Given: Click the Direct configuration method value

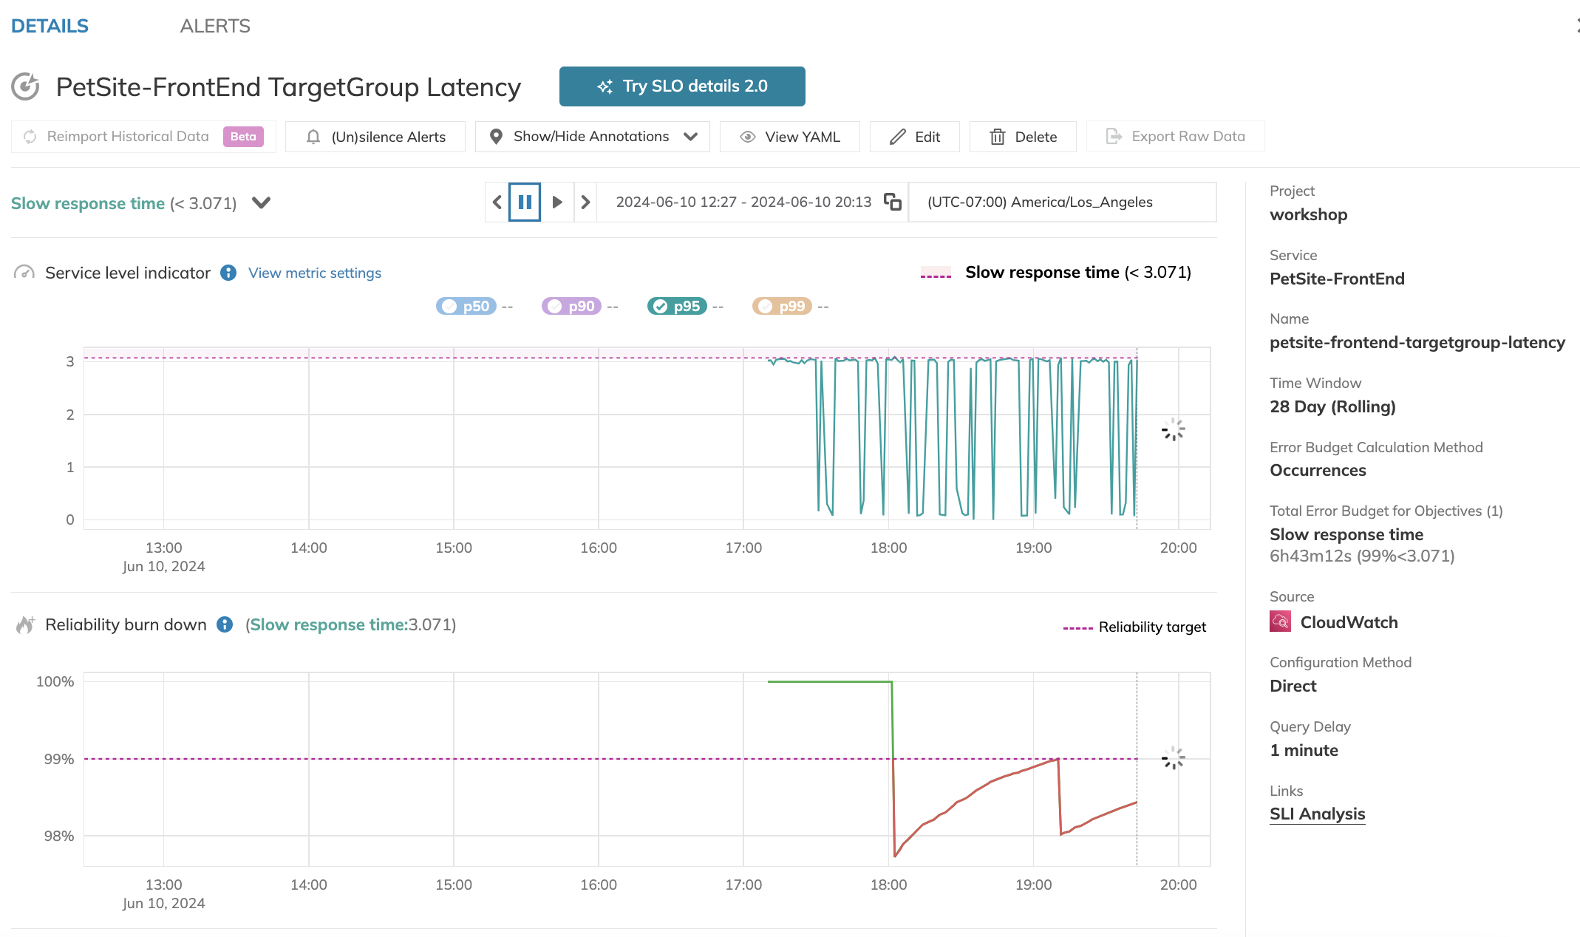Looking at the screenshot, I should coord(1293,686).
